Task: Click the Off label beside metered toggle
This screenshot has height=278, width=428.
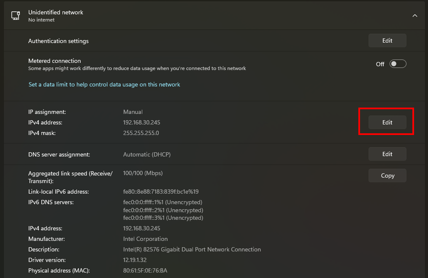Action: tap(380, 64)
